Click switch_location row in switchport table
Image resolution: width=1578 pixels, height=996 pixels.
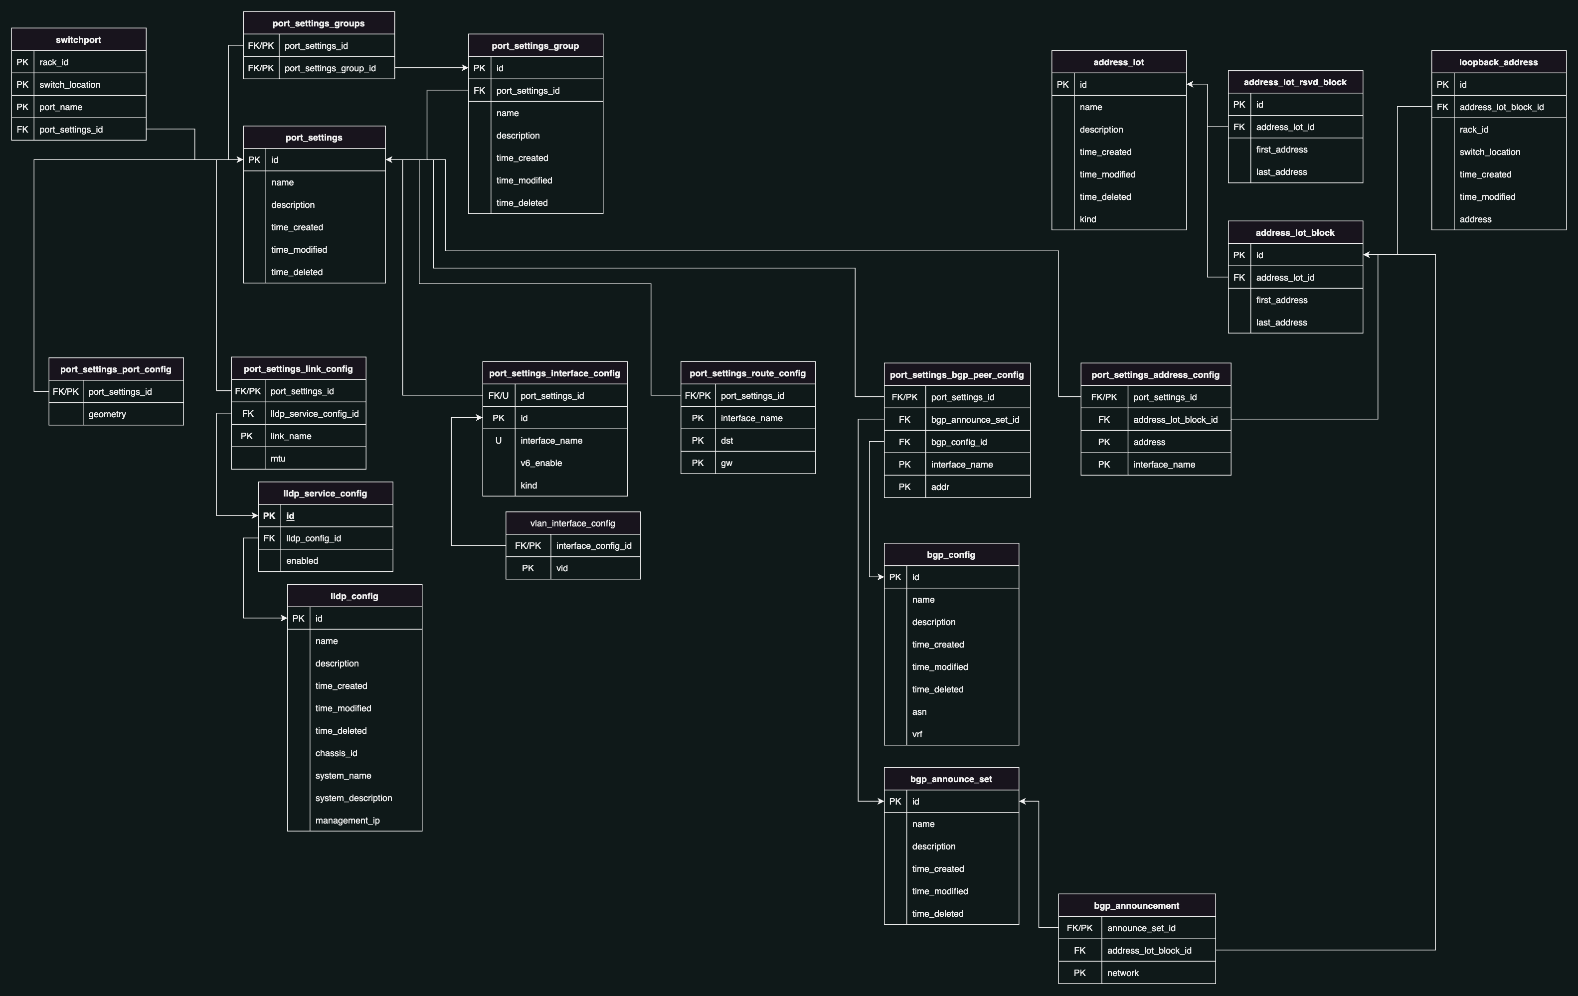pos(79,85)
